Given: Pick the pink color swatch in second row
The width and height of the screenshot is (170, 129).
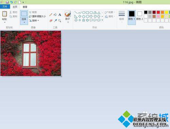Looking at the screenshot, I should point(158,17).
